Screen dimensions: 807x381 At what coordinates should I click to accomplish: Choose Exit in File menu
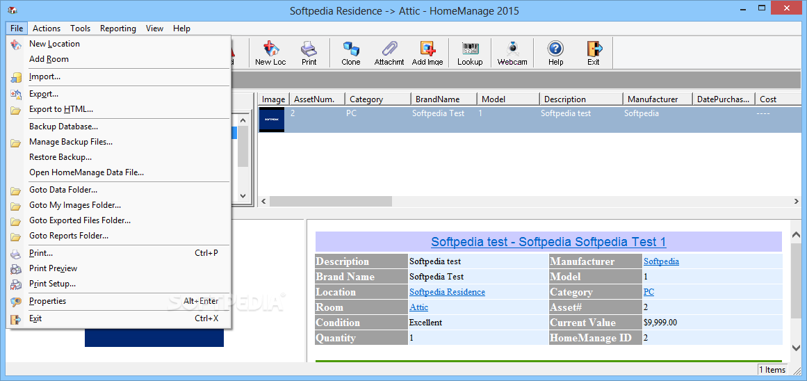[x=119, y=318]
